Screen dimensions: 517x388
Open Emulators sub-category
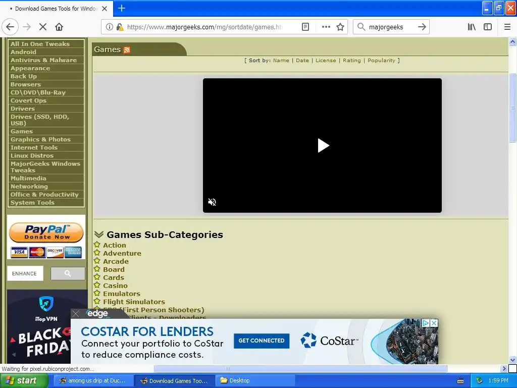pyautogui.click(x=122, y=294)
